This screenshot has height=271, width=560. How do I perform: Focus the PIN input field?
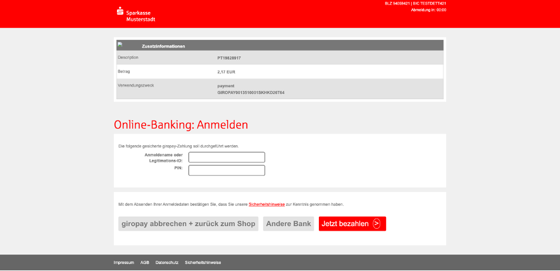(x=227, y=171)
